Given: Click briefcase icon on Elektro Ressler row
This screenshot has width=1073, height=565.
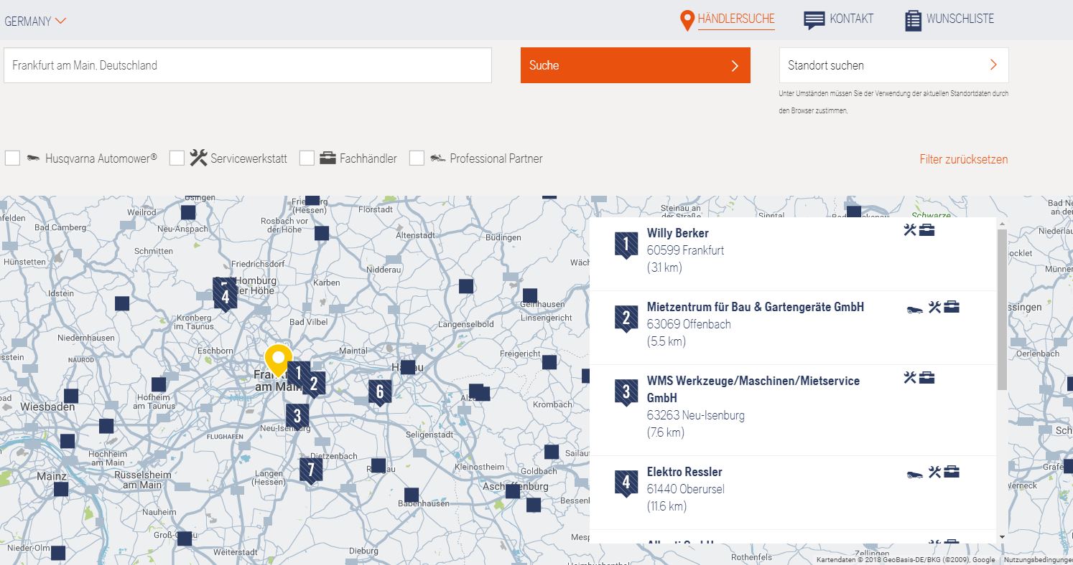Looking at the screenshot, I should [x=952, y=472].
